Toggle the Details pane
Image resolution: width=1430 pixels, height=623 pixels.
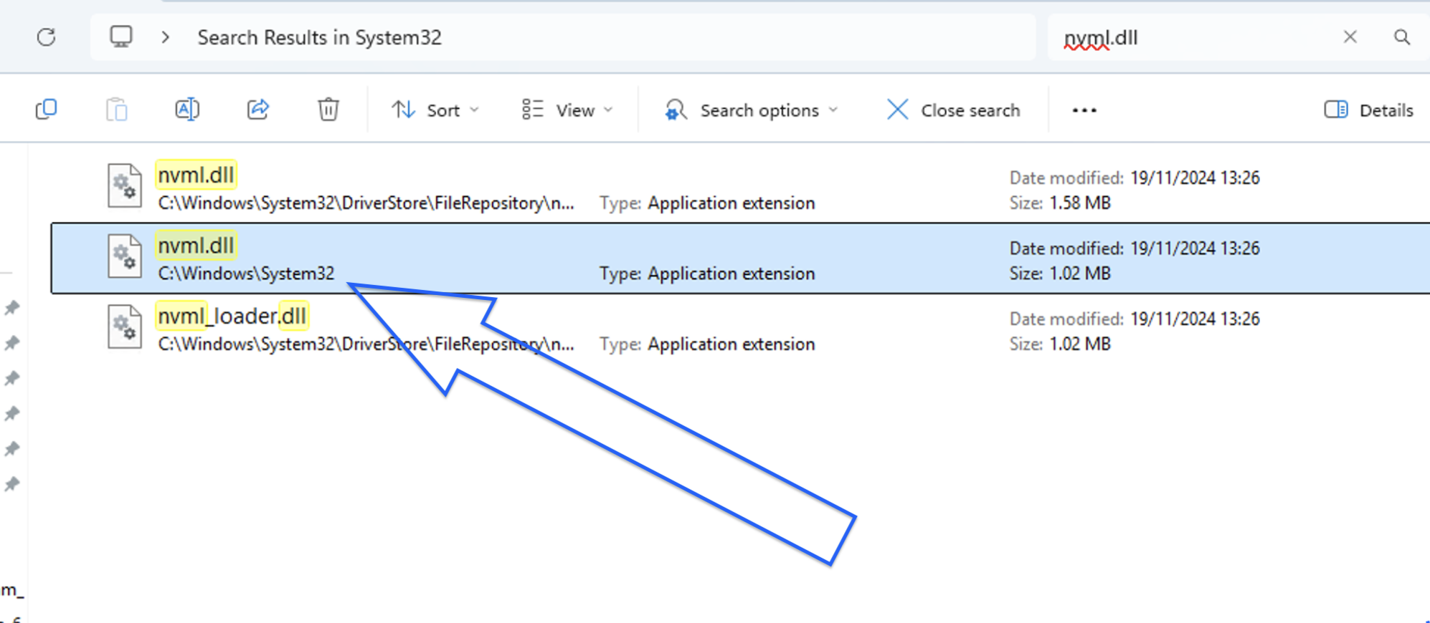1368,110
